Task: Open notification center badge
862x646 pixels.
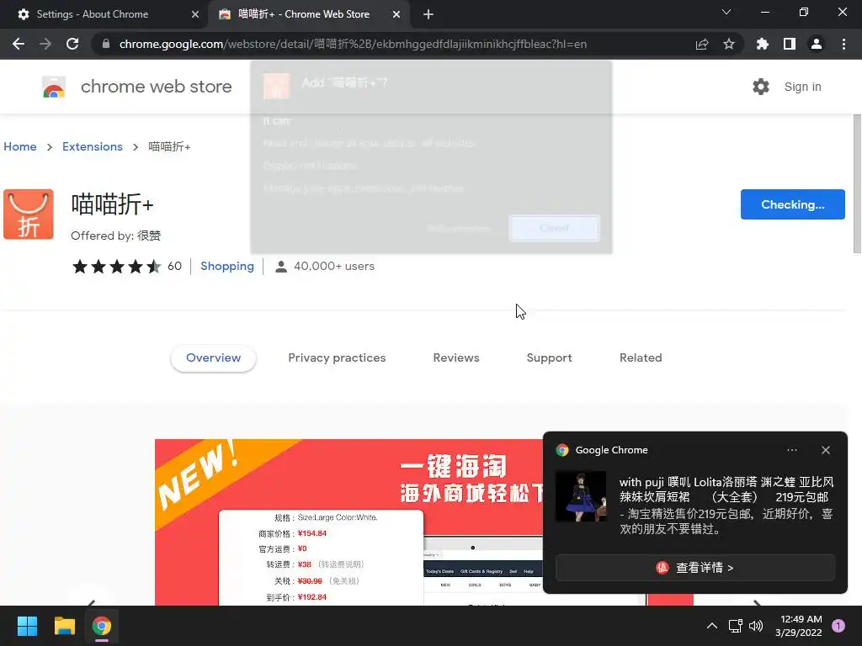Action: point(838,626)
